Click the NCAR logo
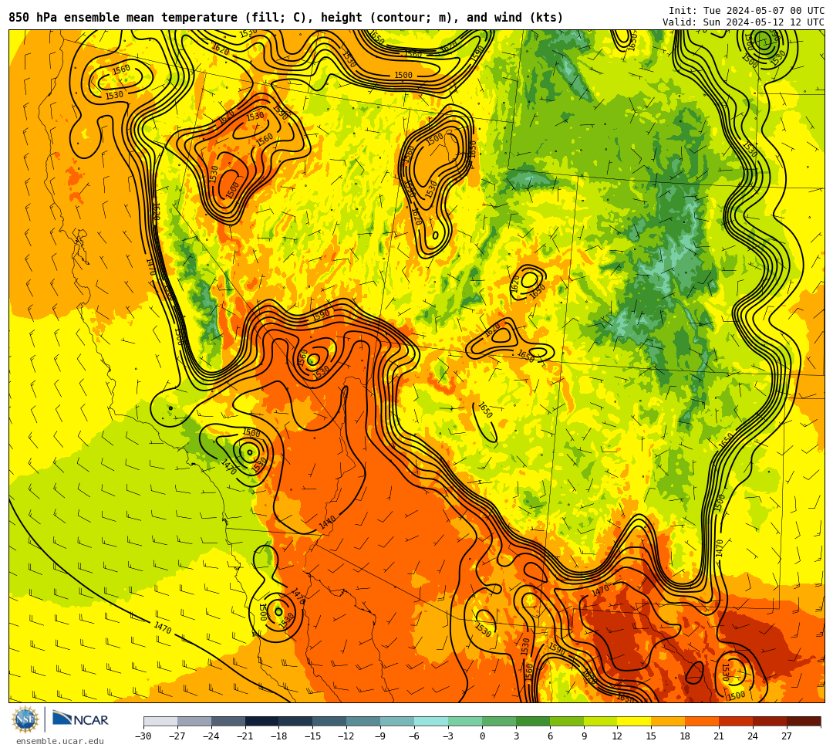The width and height of the screenshot is (833, 751). pos(80,719)
